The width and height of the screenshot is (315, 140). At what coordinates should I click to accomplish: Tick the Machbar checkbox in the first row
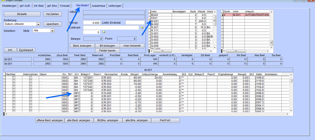[14, 78]
